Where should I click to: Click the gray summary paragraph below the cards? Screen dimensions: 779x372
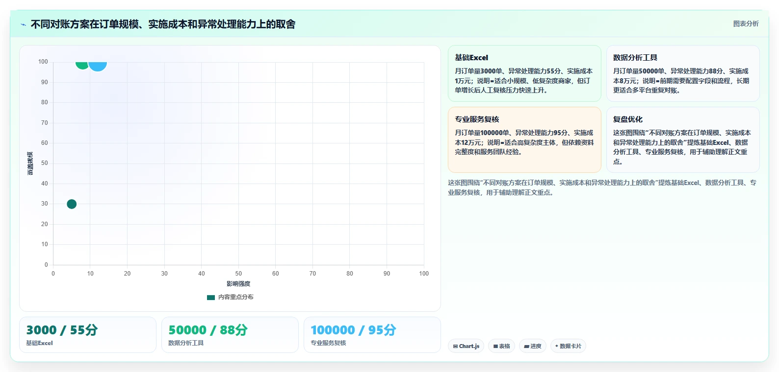click(602, 187)
